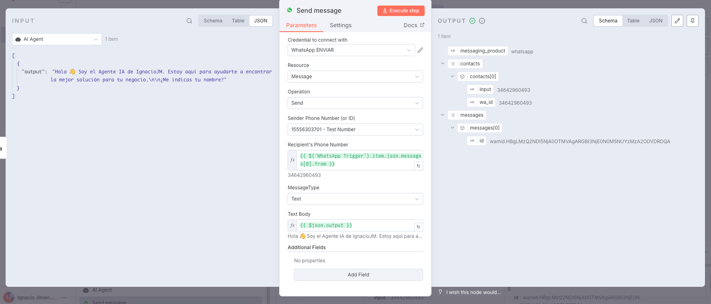This screenshot has height=304, width=711.
Task: Open the Docs link
Action: point(414,25)
